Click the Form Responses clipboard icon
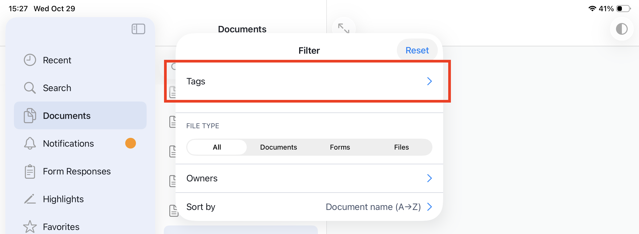 tap(30, 171)
